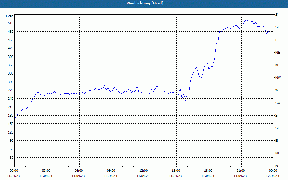Pick the 09:00 time tick label
Viewport: 288px width, 180px height.
(111, 171)
